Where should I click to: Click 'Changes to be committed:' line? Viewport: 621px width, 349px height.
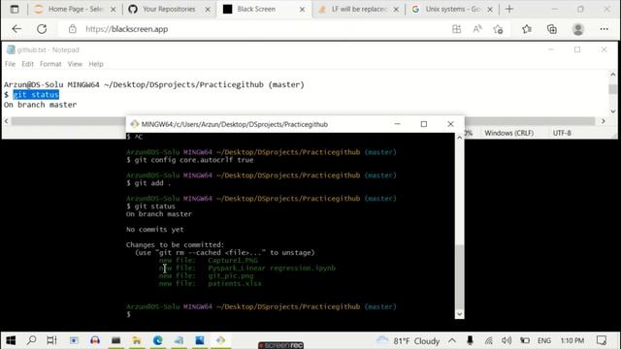175,245
